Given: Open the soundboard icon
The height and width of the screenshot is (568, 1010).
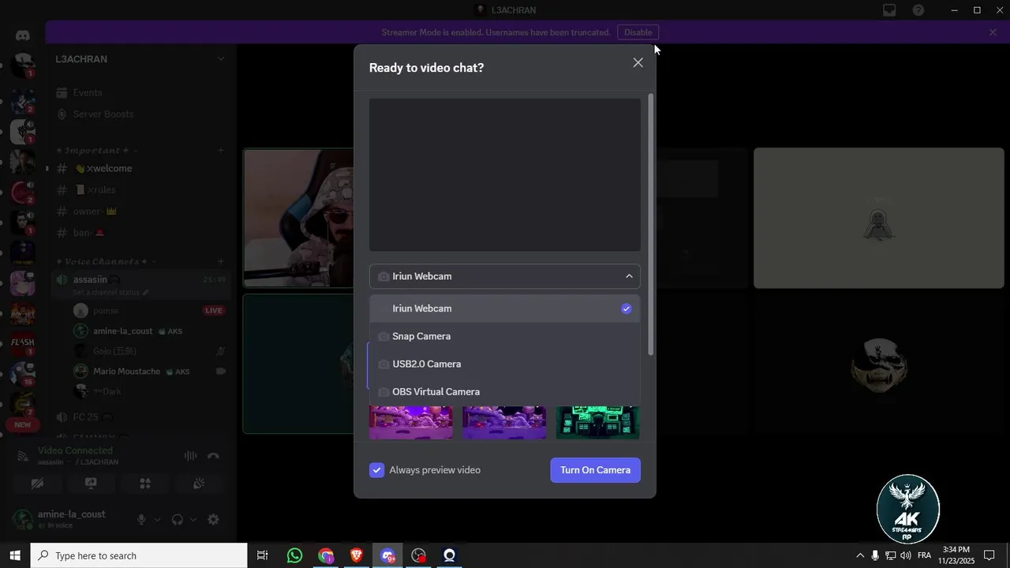Looking at the screenshot, I should point(199,483).
